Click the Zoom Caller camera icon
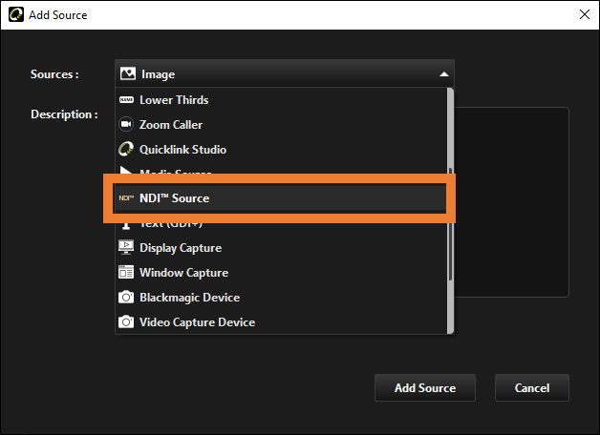This screenshot has height=435, width=600. pyautogui.click(x=126, y=125)
